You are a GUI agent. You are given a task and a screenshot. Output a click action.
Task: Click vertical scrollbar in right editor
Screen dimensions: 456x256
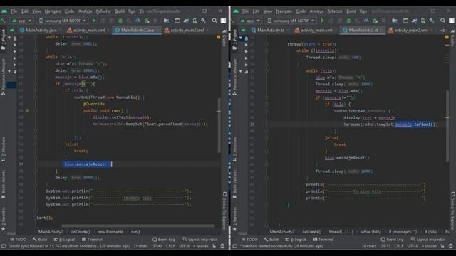pyautogui.click(x=447, y=127)
